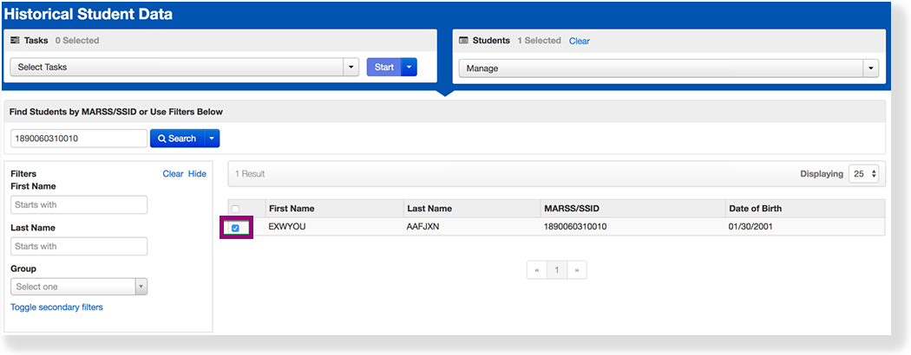Uncheck the EXWYOU student row checkbox
The width and height of the screenshot is (911, 355).
[x=235, y=228]
